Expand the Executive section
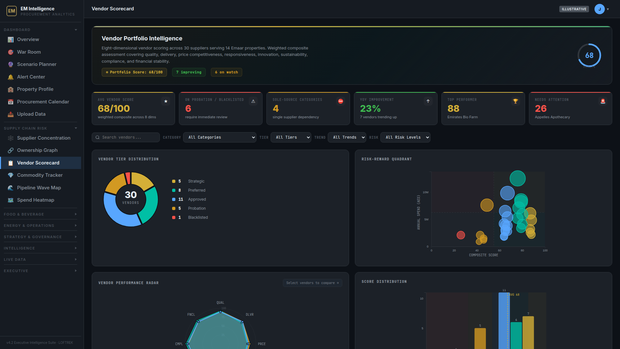The height and width of the screenshot is (349, 620). [x=40, y=271]
